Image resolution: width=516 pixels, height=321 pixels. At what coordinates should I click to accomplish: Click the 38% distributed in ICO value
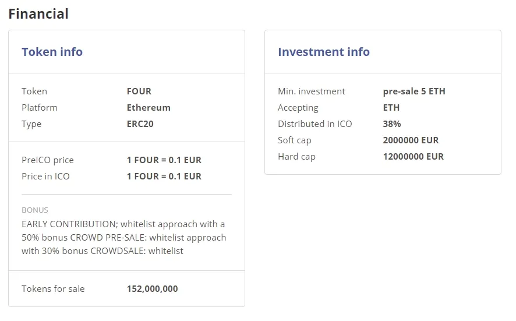[x=392, y=124]
